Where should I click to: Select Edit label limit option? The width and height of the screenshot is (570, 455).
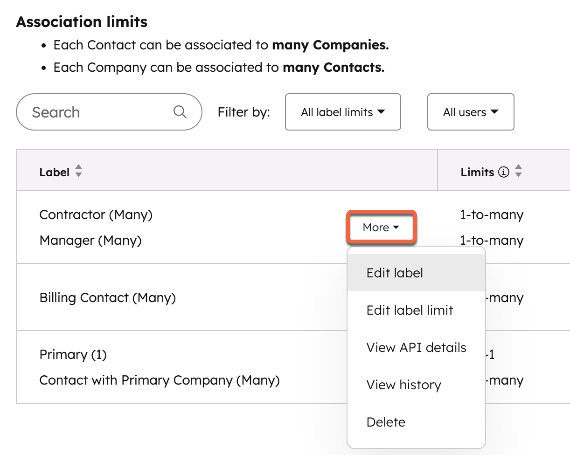(410, 310)
